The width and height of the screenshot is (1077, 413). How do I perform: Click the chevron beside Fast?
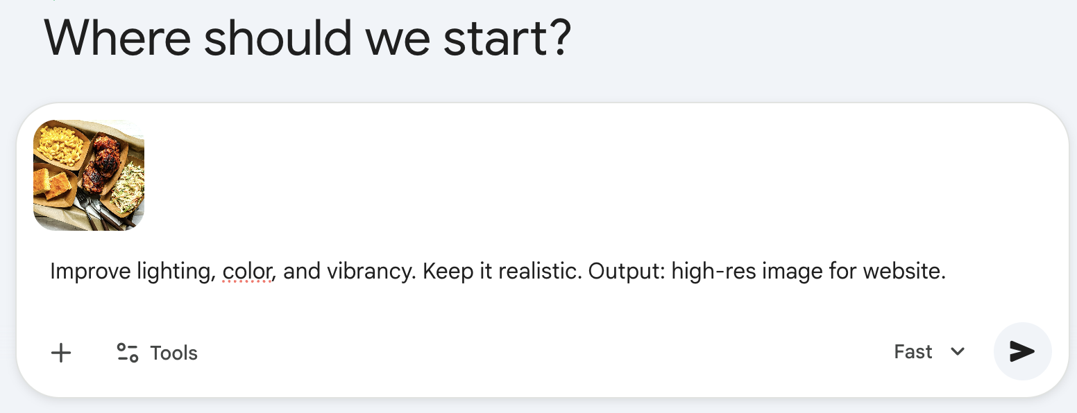958,352
